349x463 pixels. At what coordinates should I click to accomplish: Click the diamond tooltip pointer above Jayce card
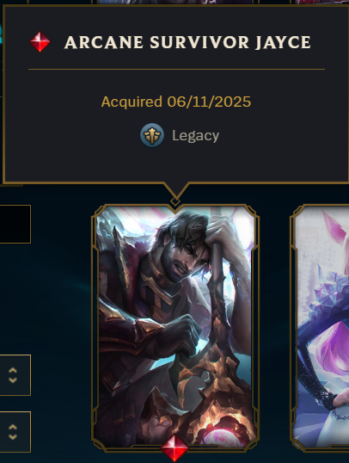point(175,202)
